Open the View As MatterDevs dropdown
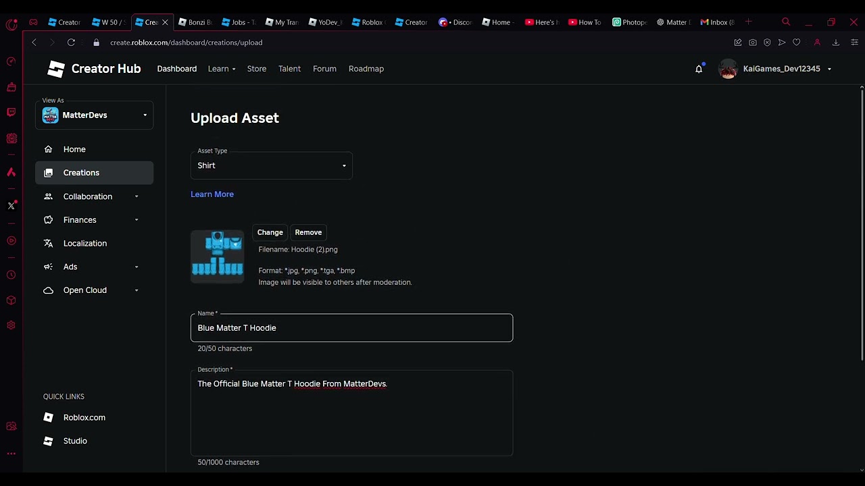This screenshot has width=865, height=486. click(x=95, y=115)
